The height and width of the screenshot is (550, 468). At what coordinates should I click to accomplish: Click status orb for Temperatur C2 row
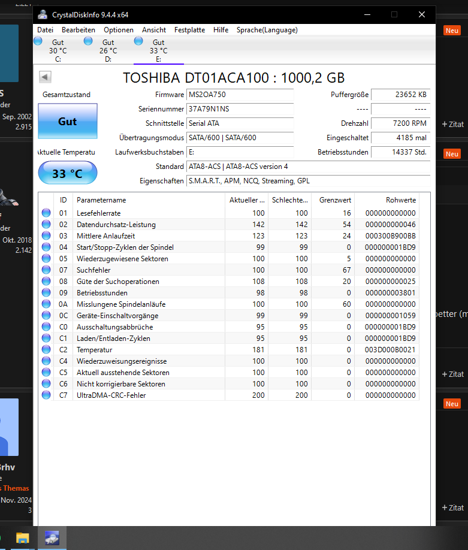pyautogui.click(x=46, y=349)
